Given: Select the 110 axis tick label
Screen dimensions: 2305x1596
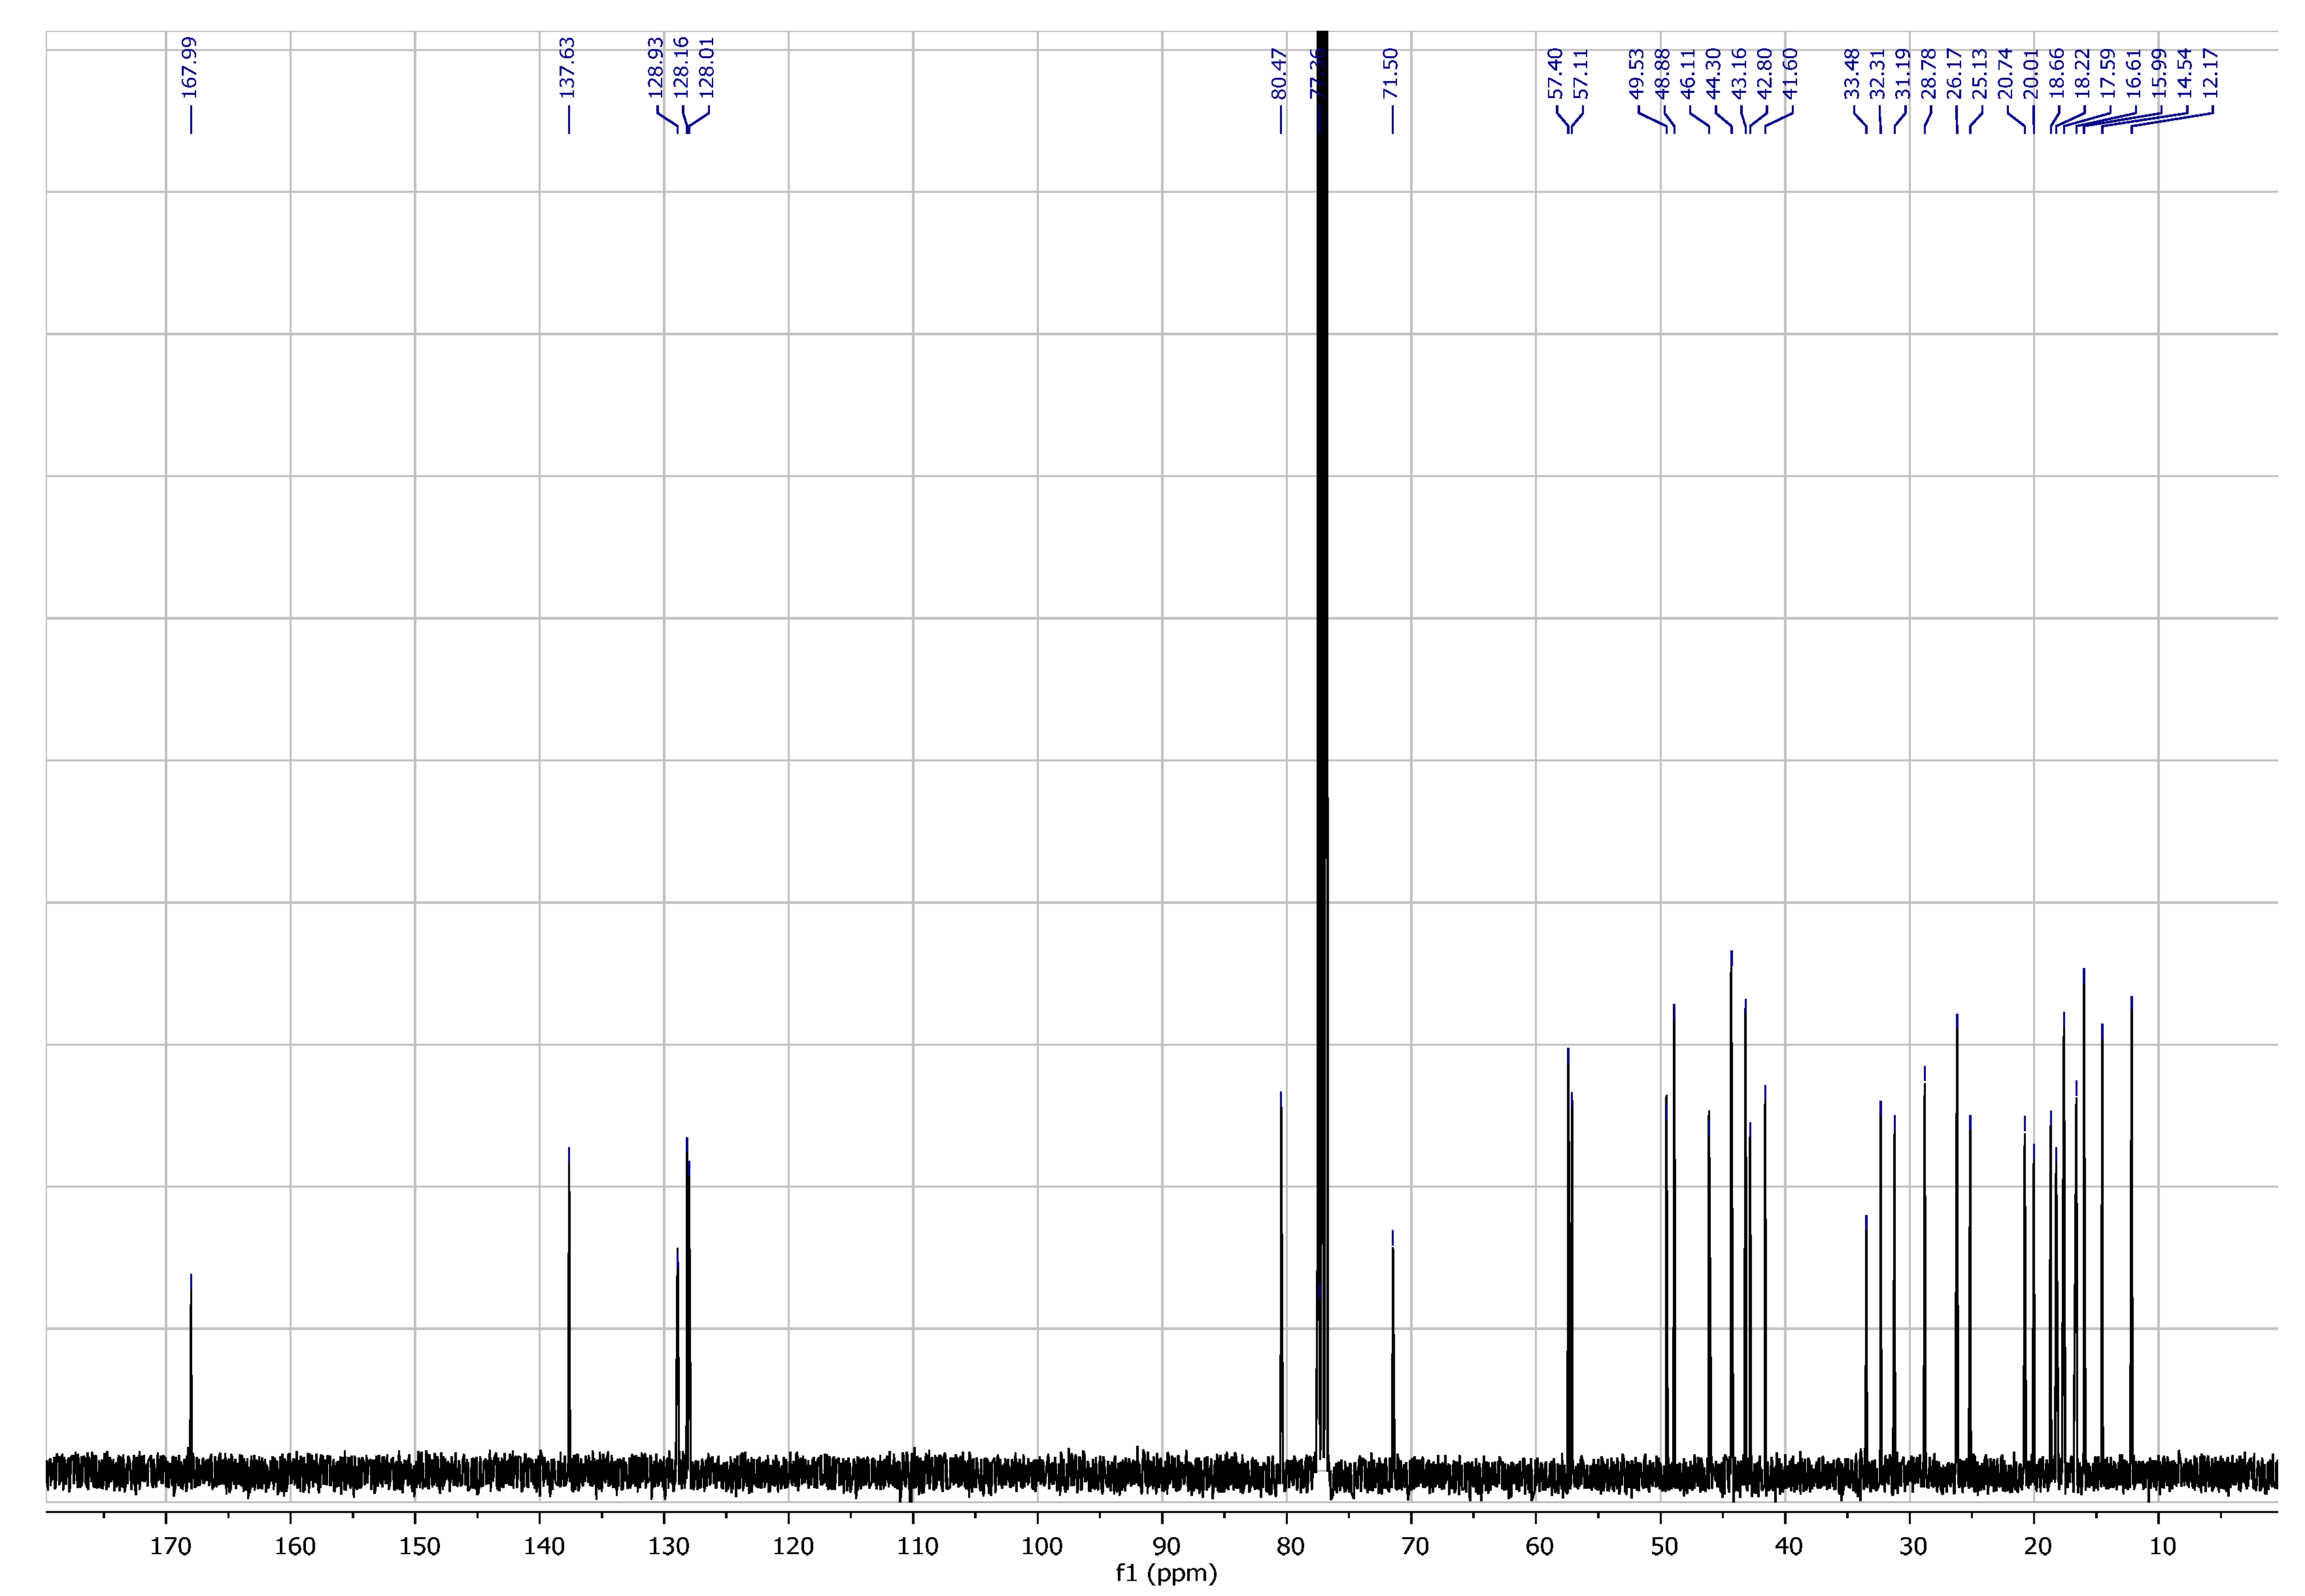Looking at the screenshot, I should [917, 1547].
